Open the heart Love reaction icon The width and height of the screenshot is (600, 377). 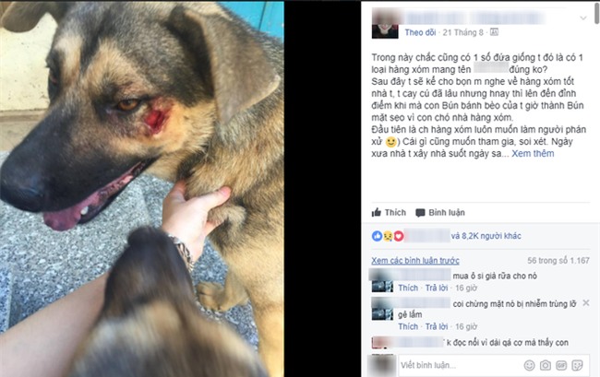click(x=399, y=236)
